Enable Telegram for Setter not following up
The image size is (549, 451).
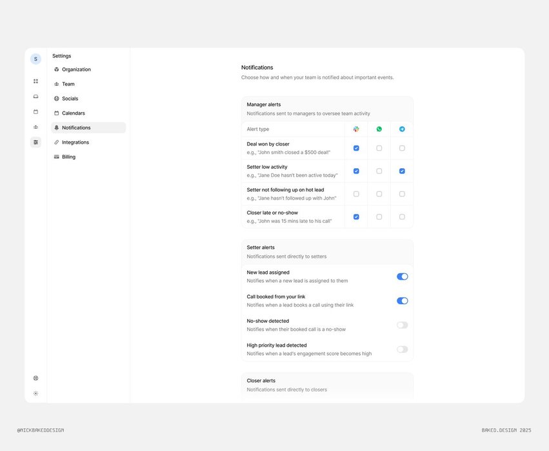click(x=402, y=194)
